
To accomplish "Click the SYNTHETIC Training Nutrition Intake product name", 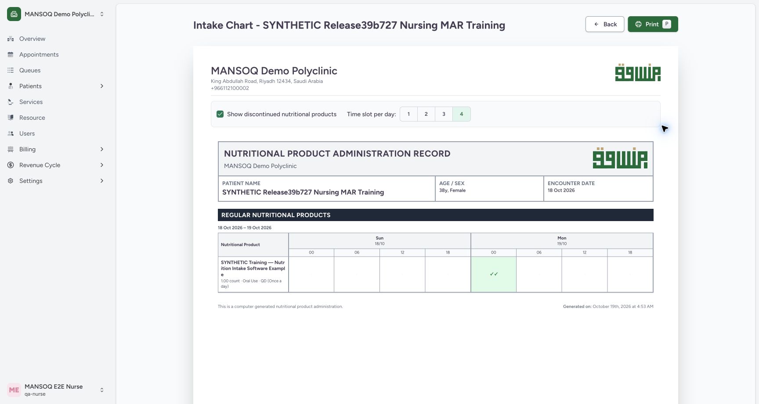I will click(253, 268).
